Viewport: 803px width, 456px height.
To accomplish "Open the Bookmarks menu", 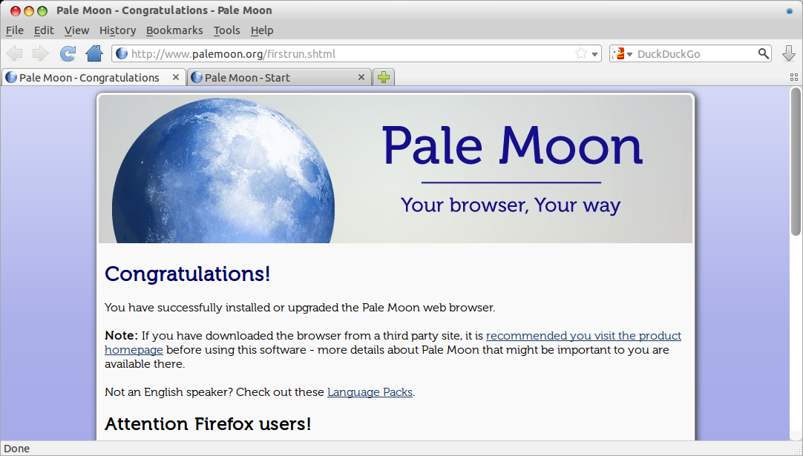I will pyautogui.click(x=174, y=30).
